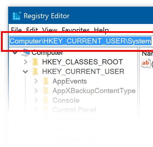Open the View menu

click(50, 30)
